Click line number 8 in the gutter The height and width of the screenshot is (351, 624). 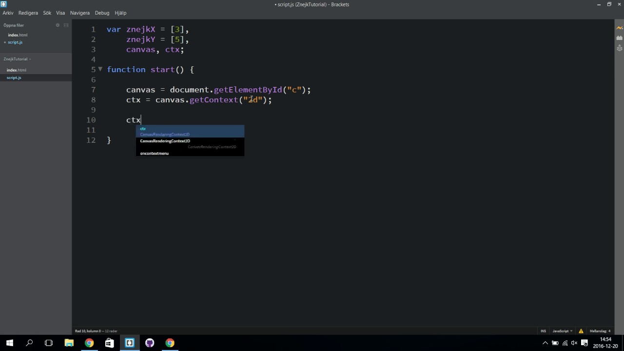pyautogui.click(x=93, y=100)
